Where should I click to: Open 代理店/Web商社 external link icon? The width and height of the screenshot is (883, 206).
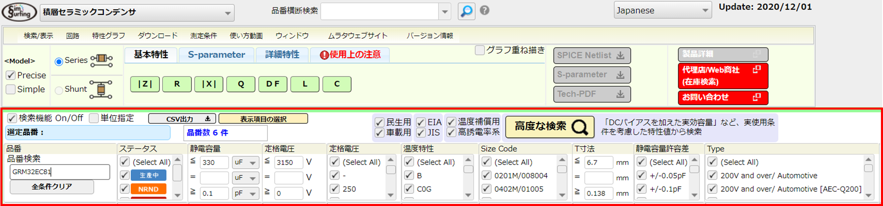[x=757, y=70]
